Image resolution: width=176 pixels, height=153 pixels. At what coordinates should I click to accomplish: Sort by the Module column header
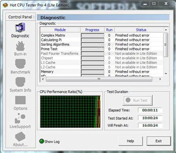click(60, 30)
